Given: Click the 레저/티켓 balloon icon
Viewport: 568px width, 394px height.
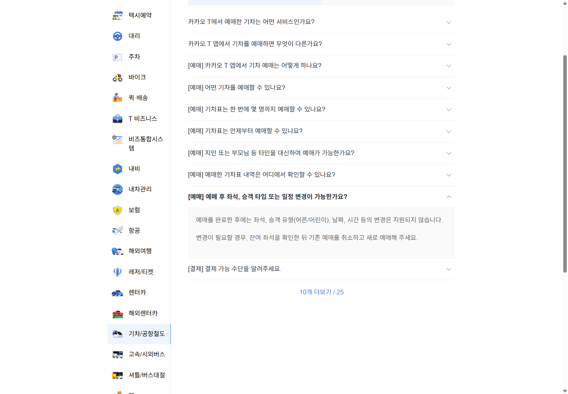Looking at the screenshot, I should point(118,272).
